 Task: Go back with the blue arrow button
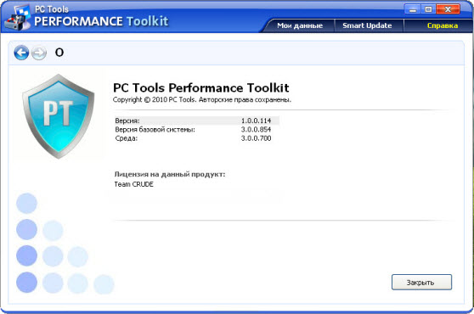[x=21, y=53]
